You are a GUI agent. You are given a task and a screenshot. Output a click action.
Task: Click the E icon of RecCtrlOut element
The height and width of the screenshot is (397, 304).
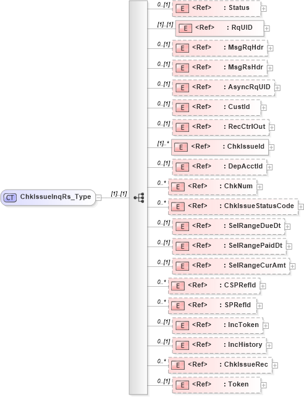[182, 128]
